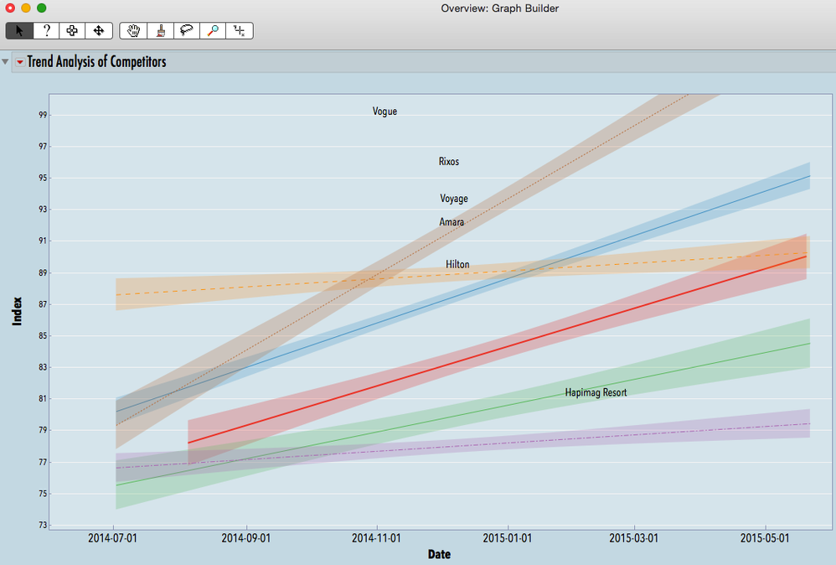Click the Rixos line label
Screen dimensions: 836x565
coord(449,161)
